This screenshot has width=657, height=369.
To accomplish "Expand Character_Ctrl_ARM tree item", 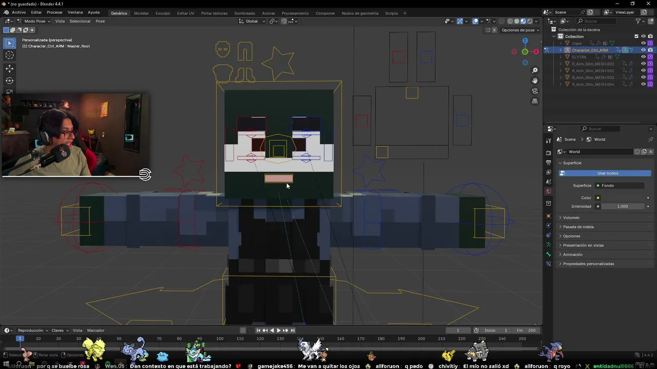I will click(561, 50).
